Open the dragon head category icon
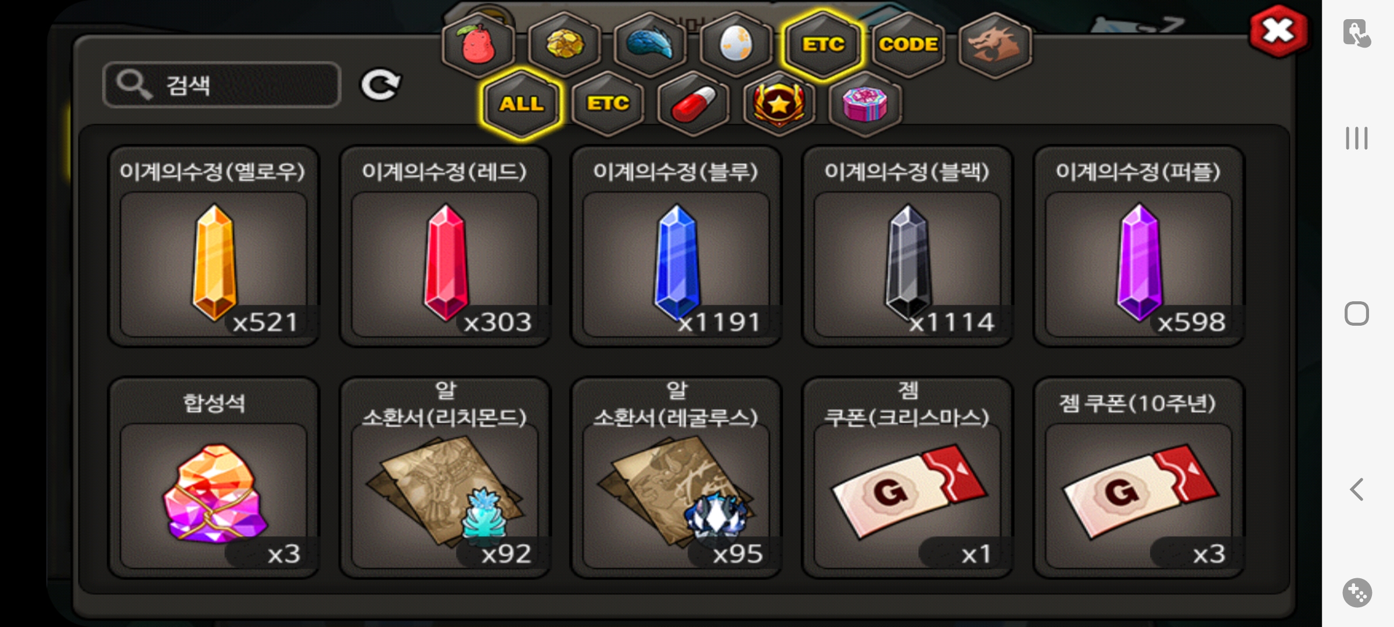 (994, 45)
